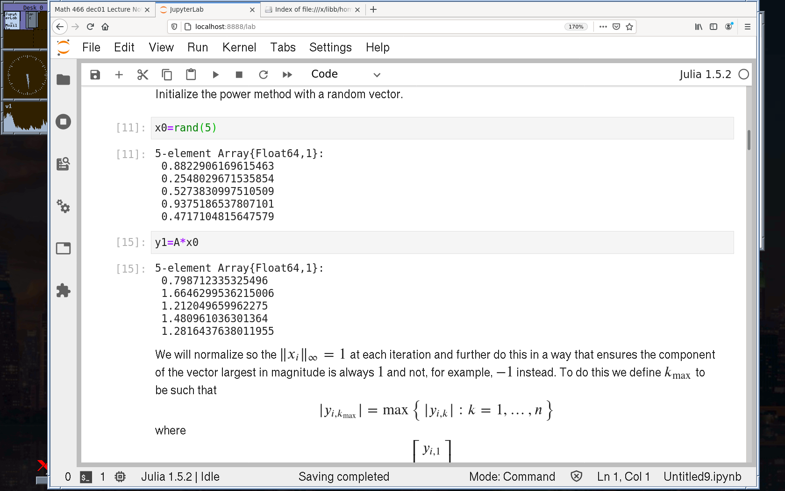Viewport: 785px width, 491px height.
Task: Paste cells using the clipboard icon
Action: coord(191,75)
